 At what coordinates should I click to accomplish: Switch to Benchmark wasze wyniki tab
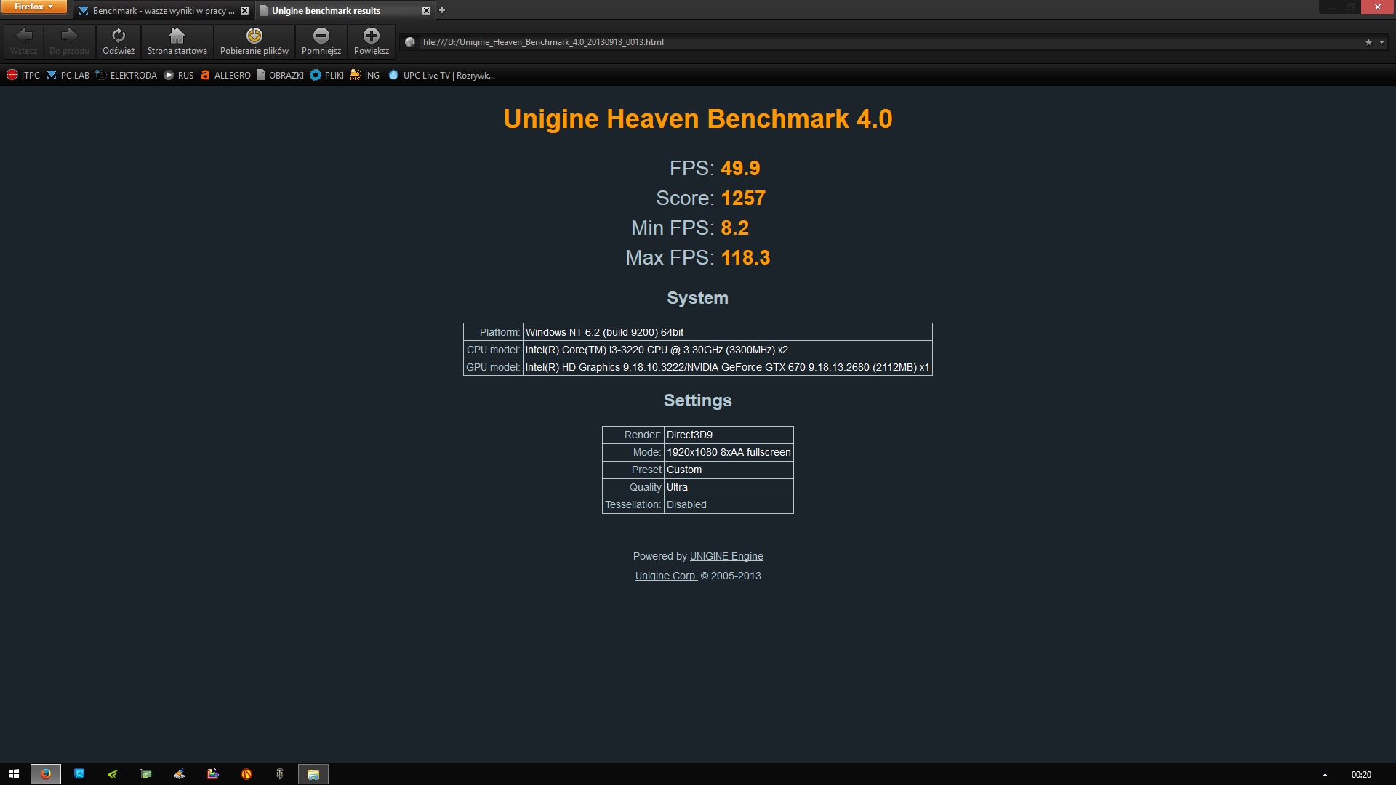[x=160, y=11]
